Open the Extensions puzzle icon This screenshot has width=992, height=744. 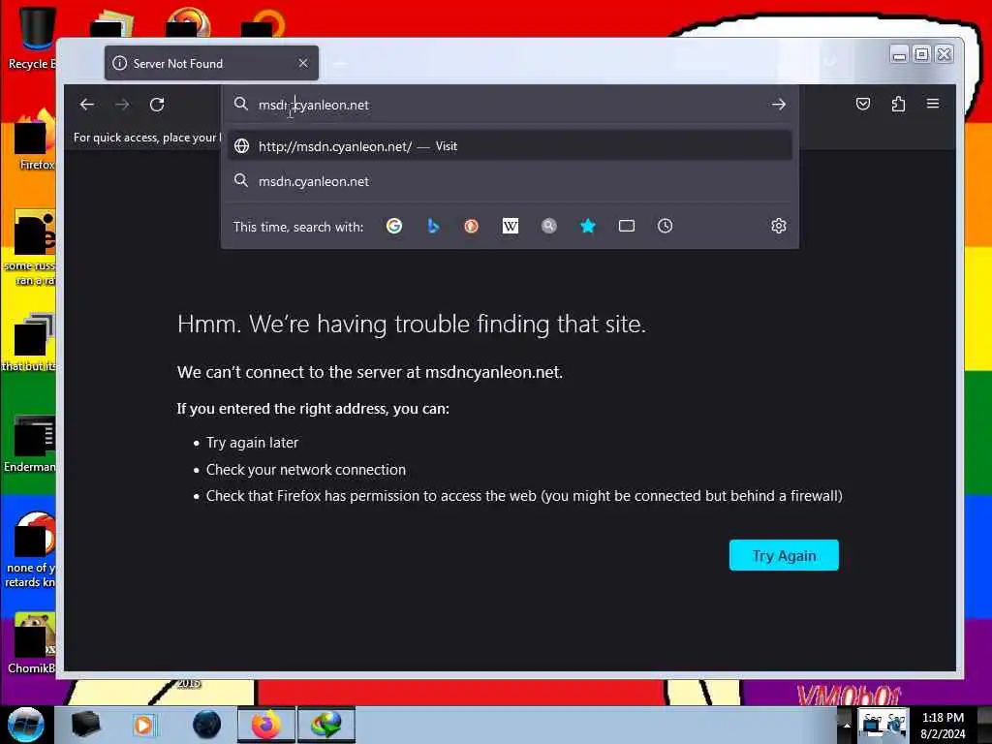(x=898, y=104)
